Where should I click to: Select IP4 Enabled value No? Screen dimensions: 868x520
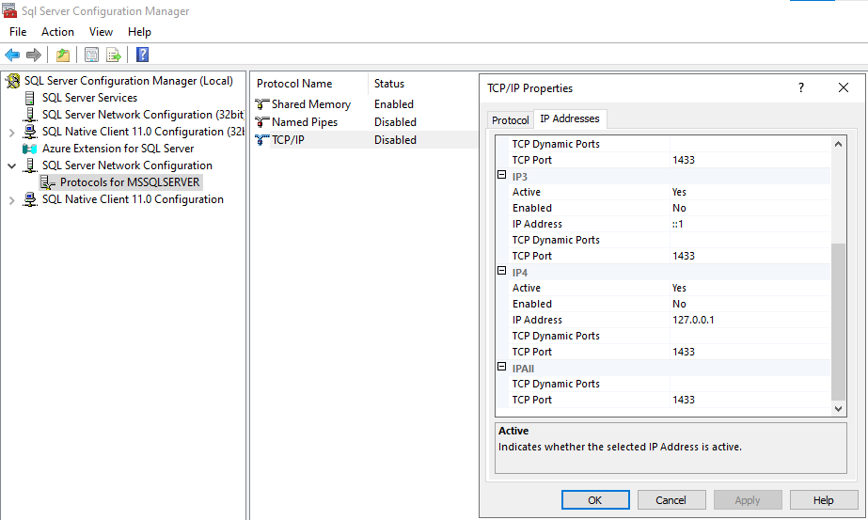[750, 304]
